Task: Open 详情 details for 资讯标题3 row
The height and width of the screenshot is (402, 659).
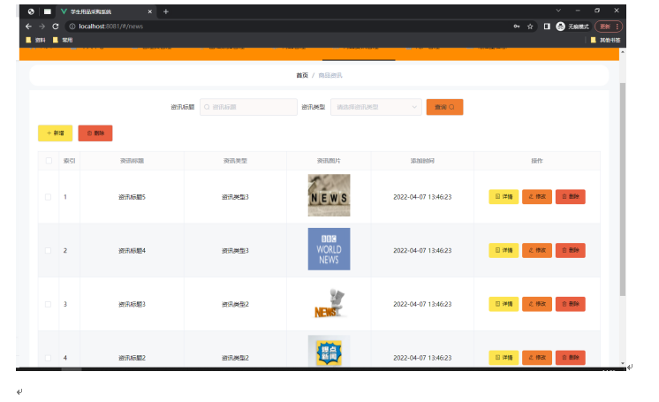Action: pos(504,304)
